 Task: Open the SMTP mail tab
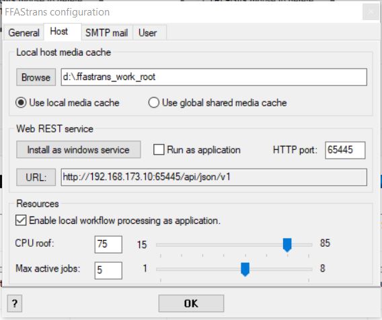tap(106, 32)
